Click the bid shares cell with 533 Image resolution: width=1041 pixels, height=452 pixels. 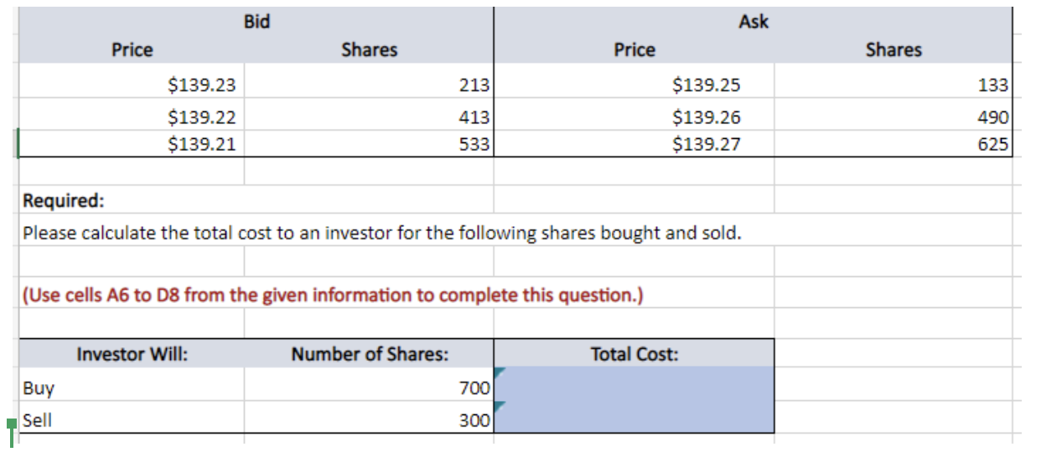click(369, 143)
